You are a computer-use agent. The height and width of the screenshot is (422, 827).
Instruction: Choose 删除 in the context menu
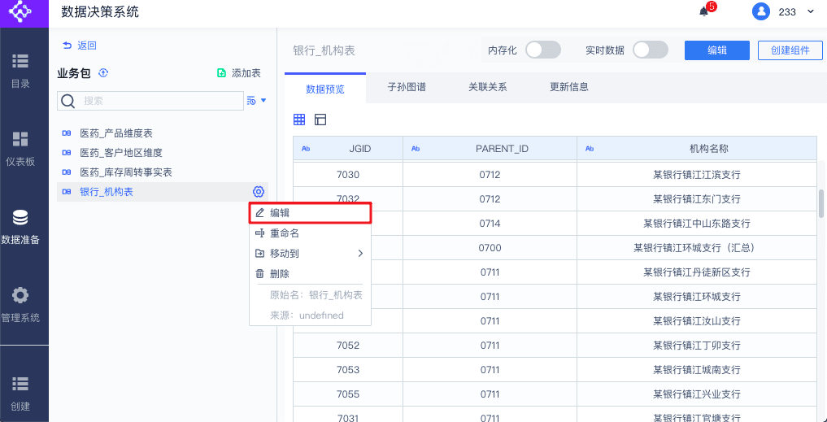pos(280,274)
